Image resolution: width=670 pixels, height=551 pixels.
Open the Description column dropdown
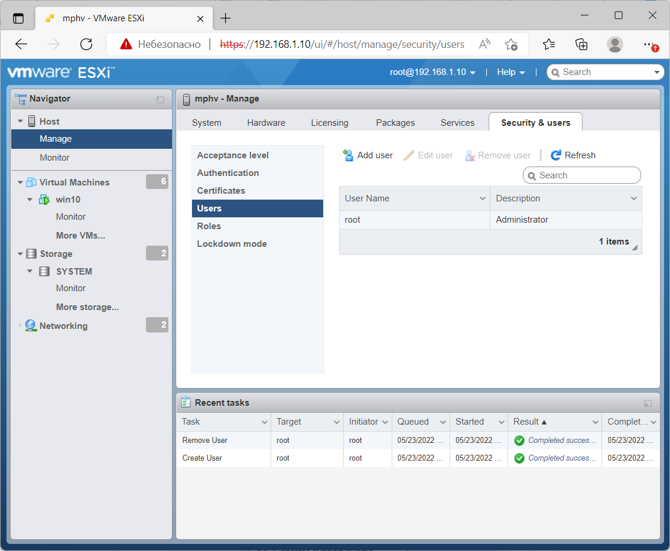(634, 198)
